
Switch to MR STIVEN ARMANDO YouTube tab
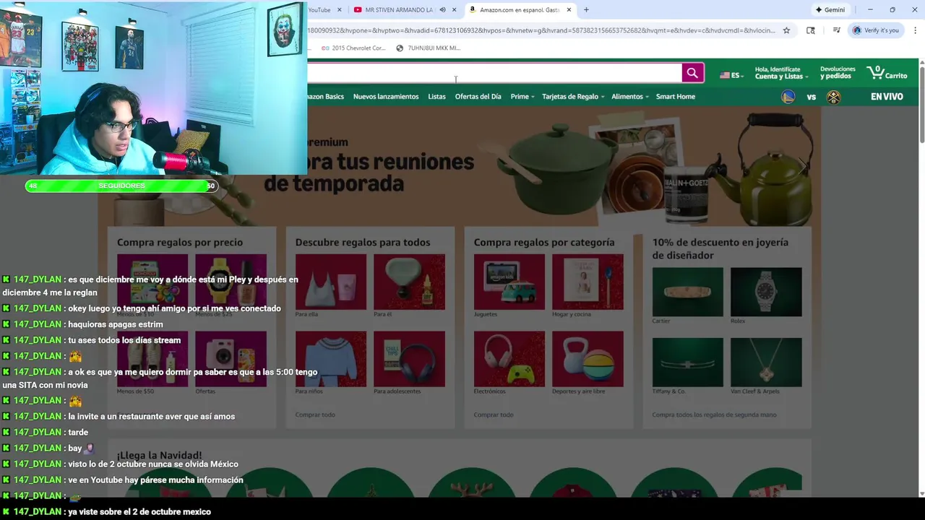(398, 10)
